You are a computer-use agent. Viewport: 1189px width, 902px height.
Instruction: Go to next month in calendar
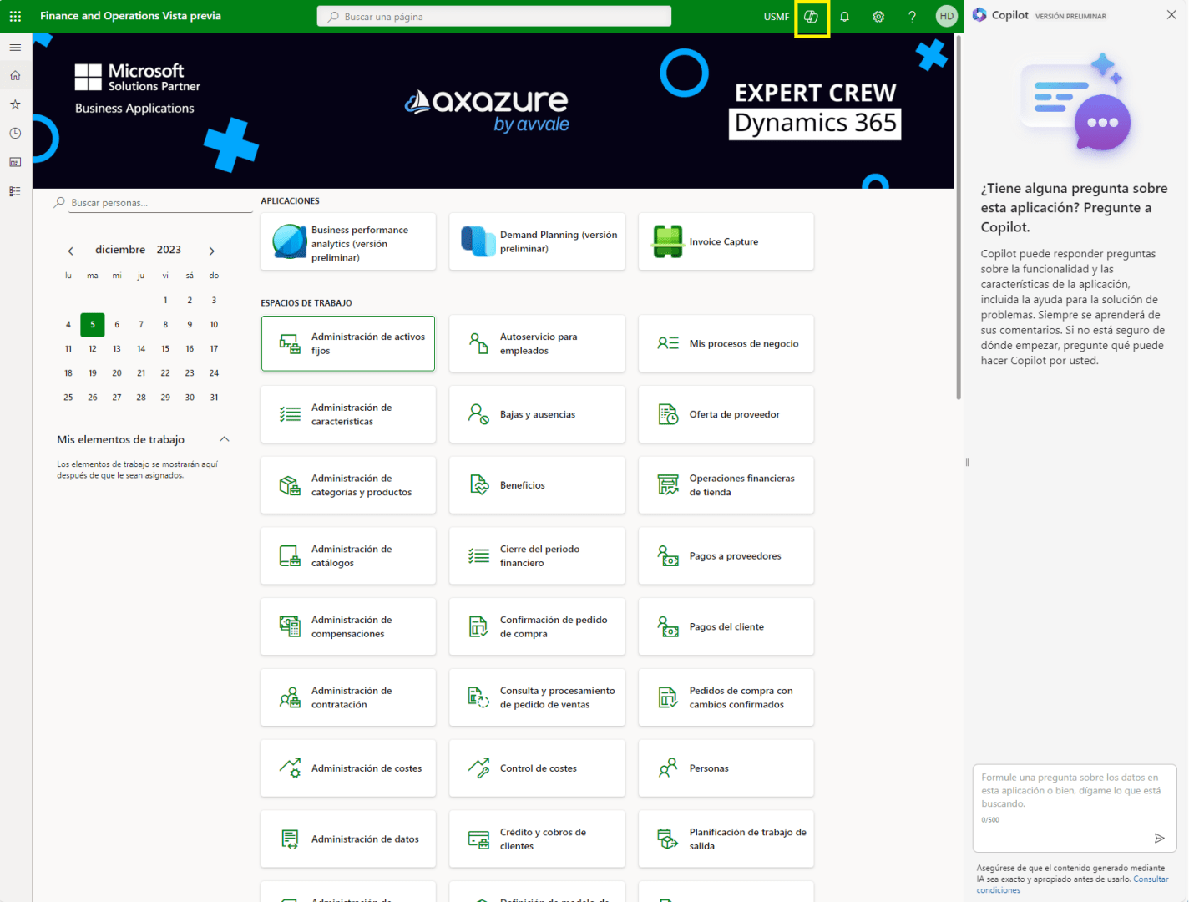212,251
